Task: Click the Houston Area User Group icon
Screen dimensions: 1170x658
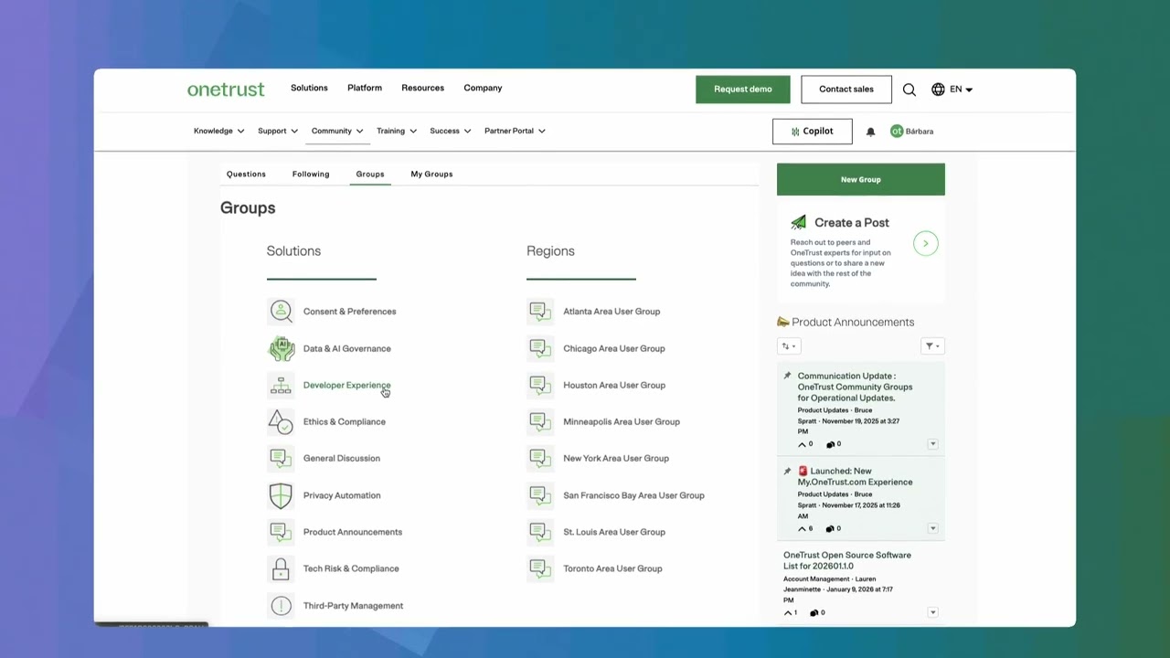Action: [540, 386]
